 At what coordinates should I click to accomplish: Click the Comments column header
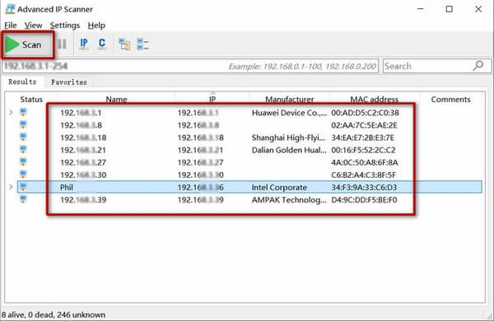[x=450, y=100]
